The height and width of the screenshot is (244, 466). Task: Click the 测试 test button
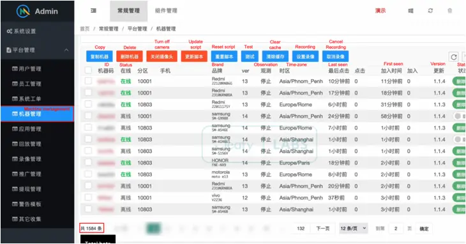coord(250,56)
